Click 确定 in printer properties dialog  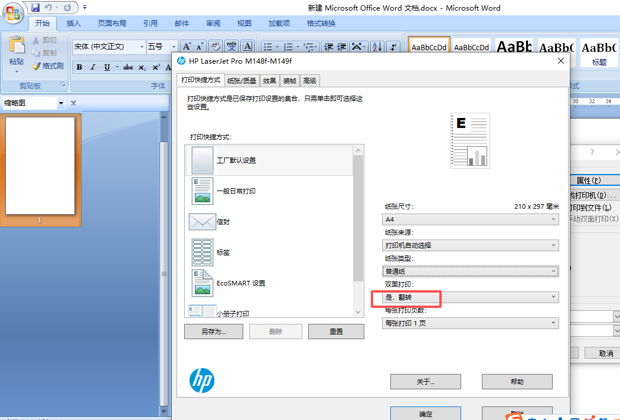click(426, 414)
